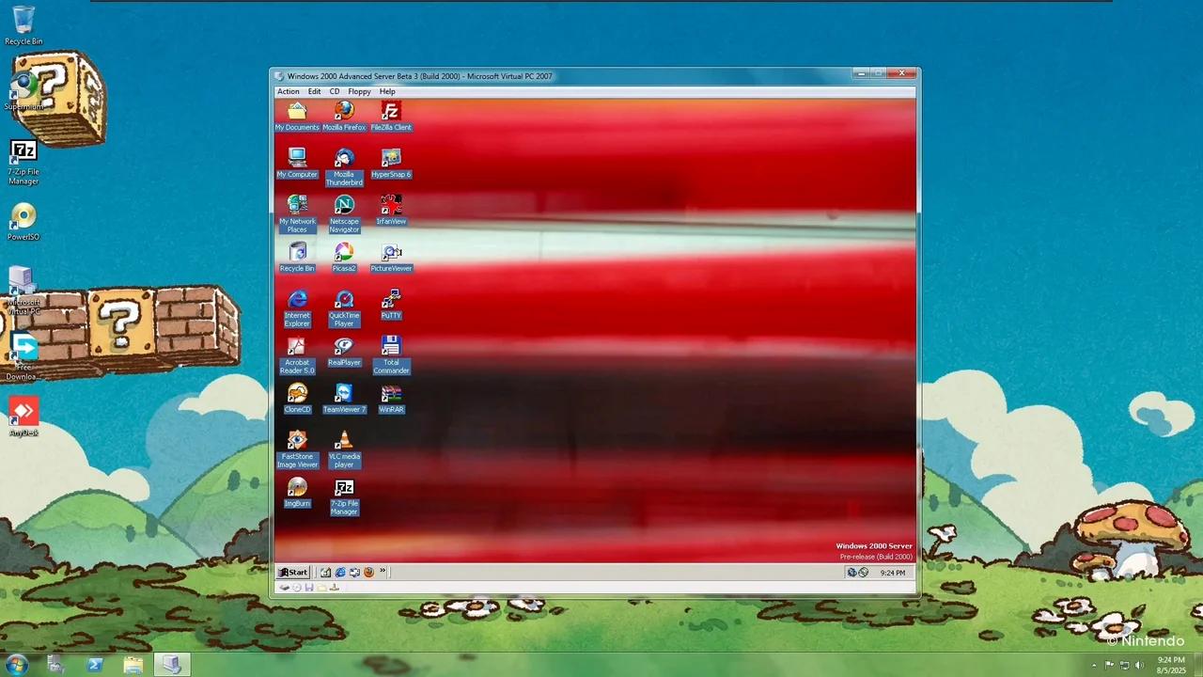Viewport: 1203px width, 677px height.
Task: Open the CD menu
Action: pyautogui.click(x=334, y=91)
